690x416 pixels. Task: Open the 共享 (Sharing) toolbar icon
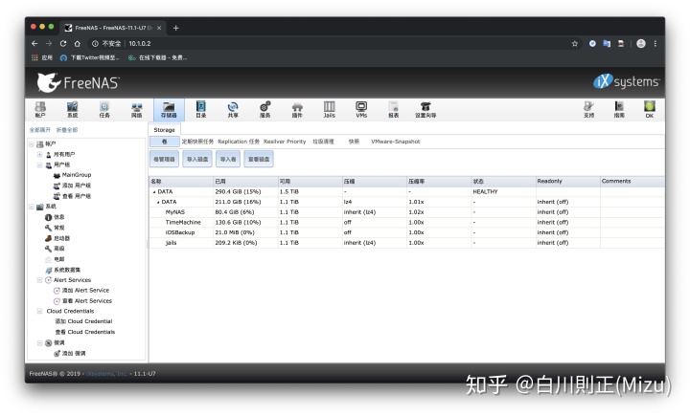233,109
